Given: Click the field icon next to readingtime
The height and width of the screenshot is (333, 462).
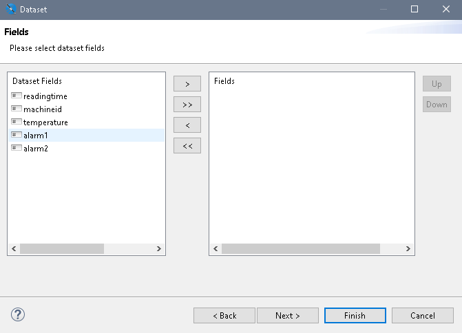Looking at the screenshot, I should [17, 96].
